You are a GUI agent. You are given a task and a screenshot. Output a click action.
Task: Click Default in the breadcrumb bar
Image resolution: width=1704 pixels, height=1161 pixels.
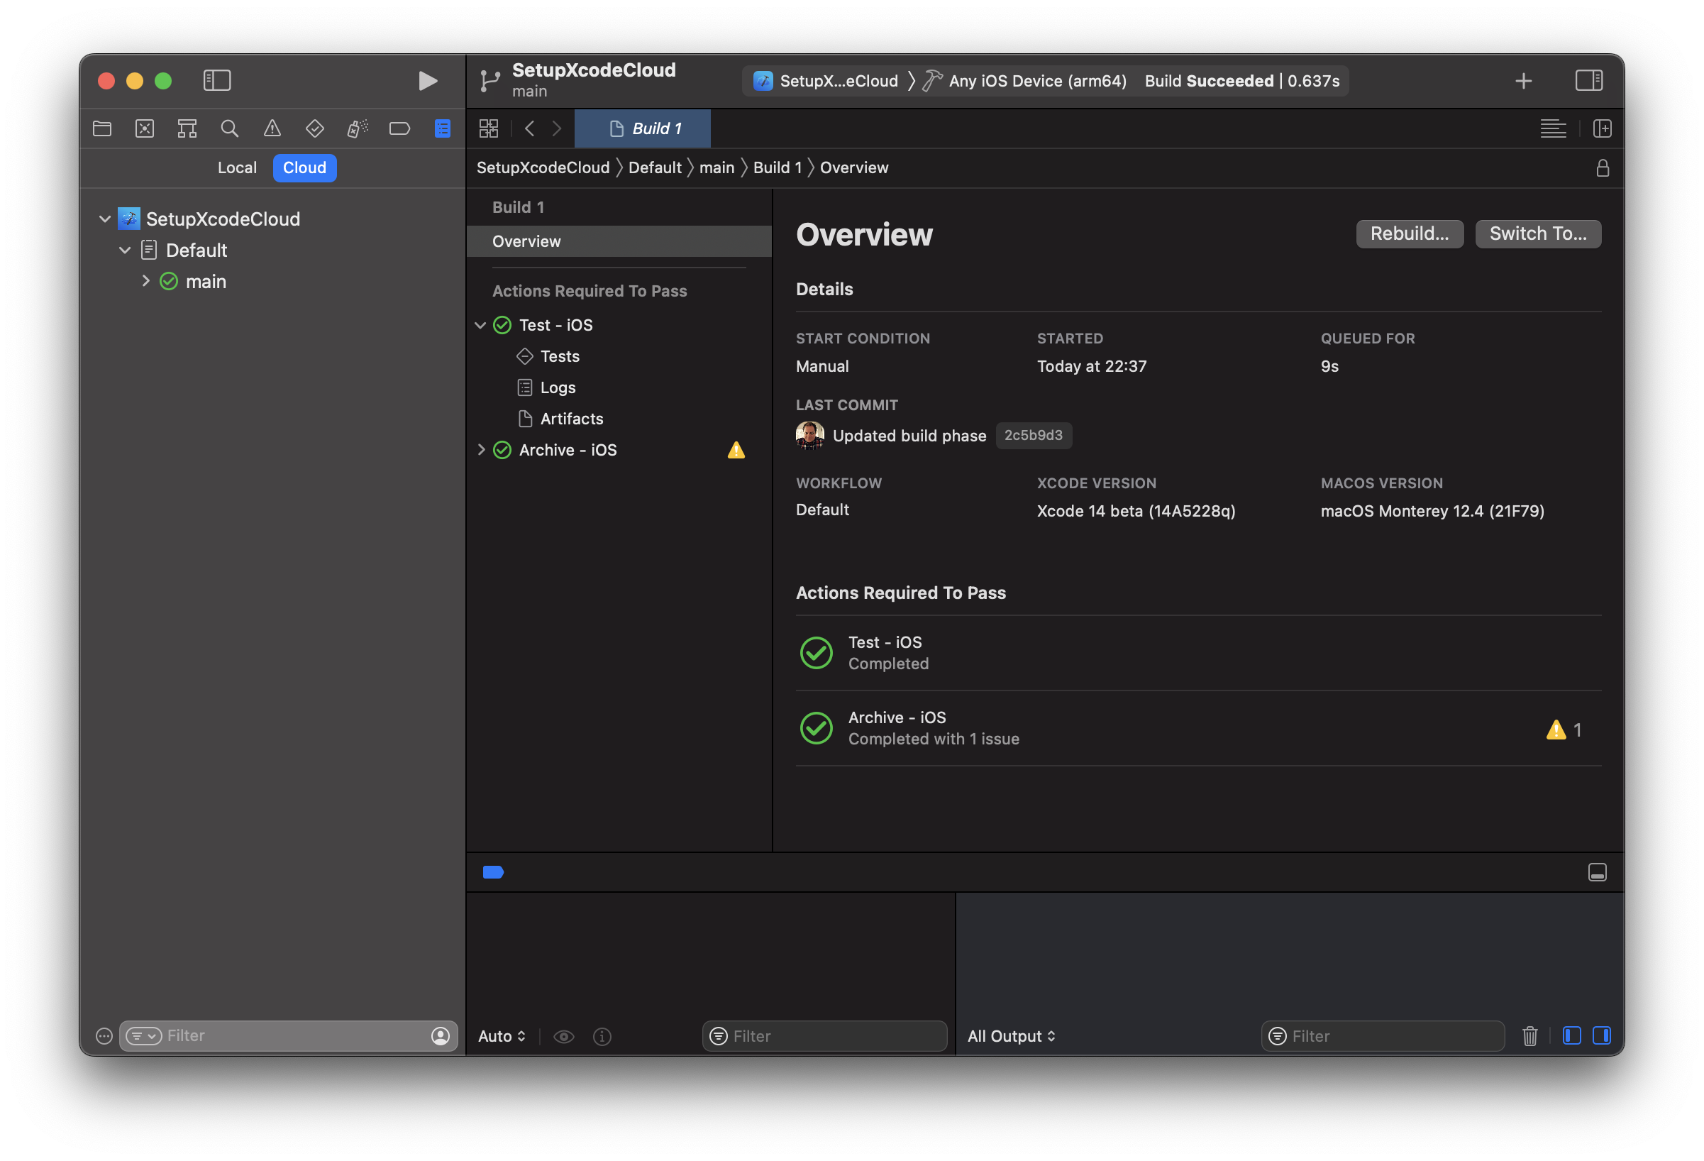pyautogui.click(x=655, y=168)
